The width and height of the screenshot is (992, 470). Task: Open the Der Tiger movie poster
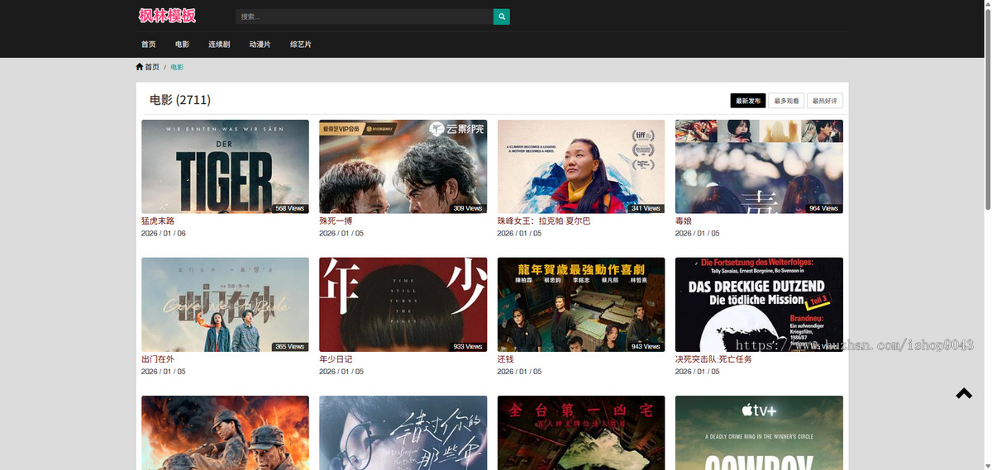(225, 167)
